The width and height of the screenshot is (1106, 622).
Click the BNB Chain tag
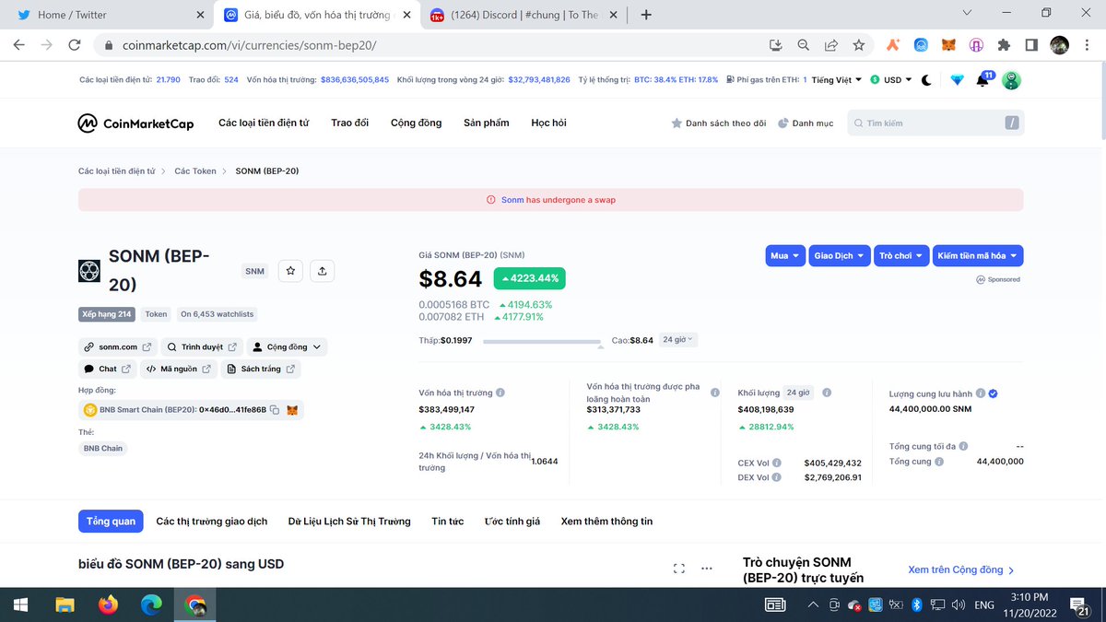point(103,449)
